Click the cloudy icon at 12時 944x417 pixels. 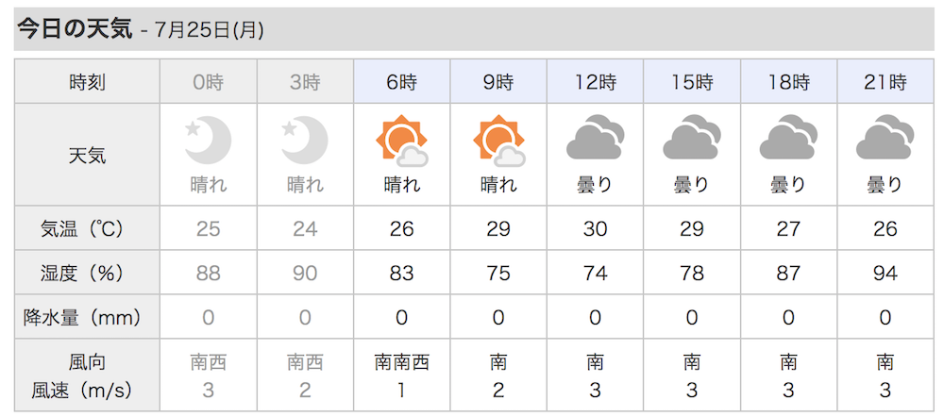596,137
